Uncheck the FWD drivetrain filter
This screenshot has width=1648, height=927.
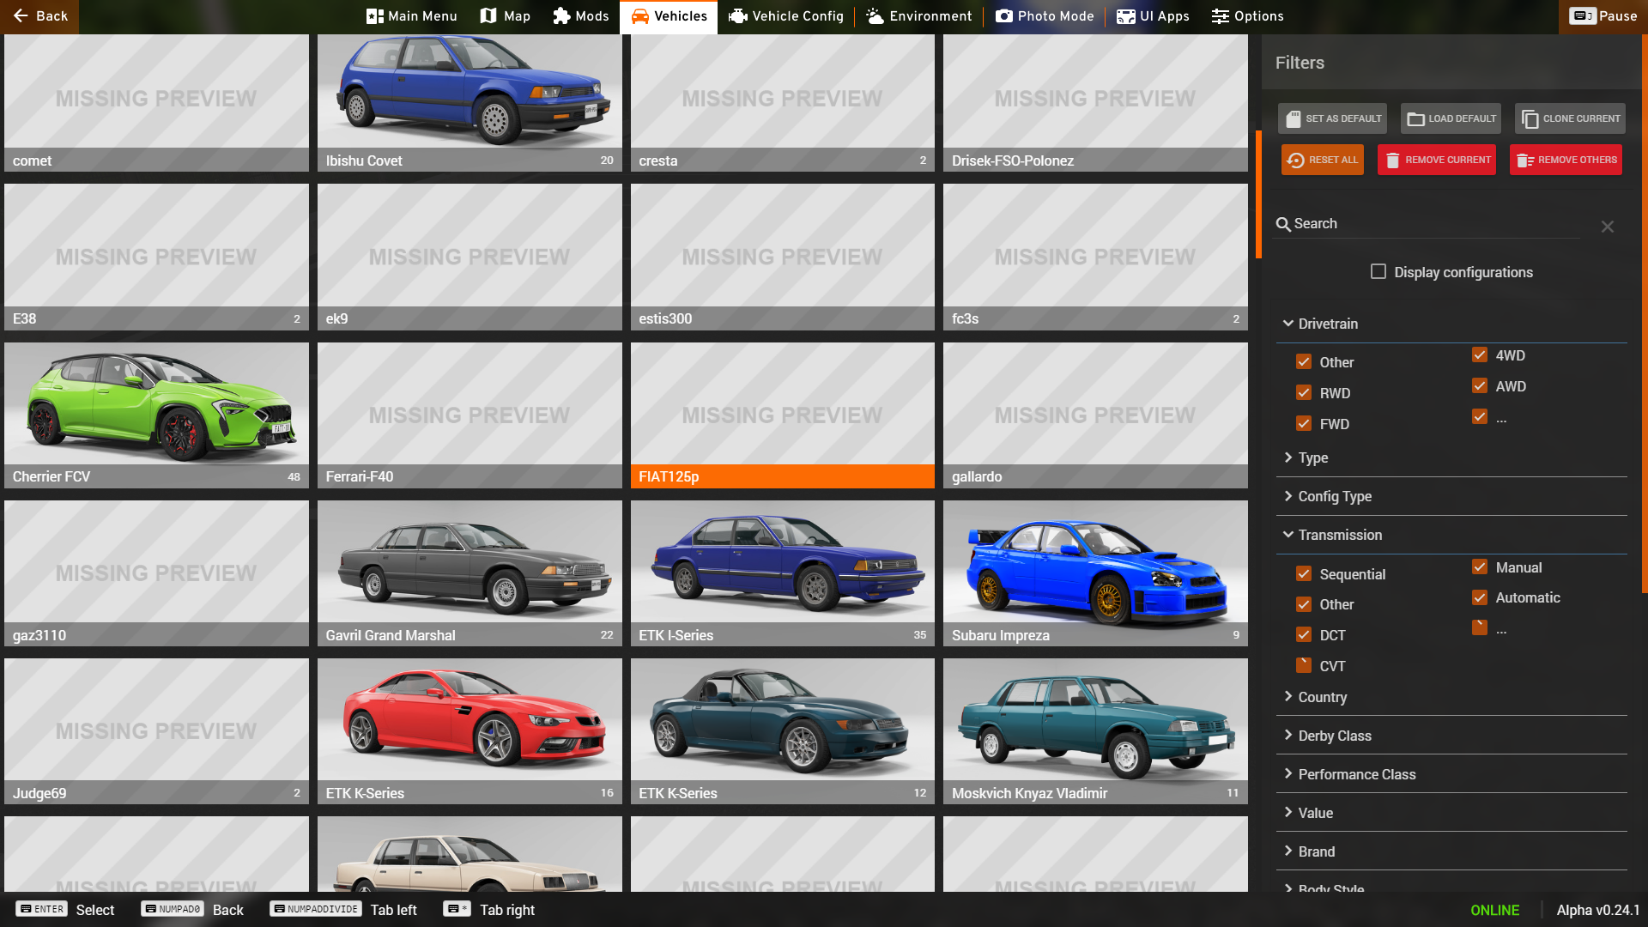point(1304,423)
